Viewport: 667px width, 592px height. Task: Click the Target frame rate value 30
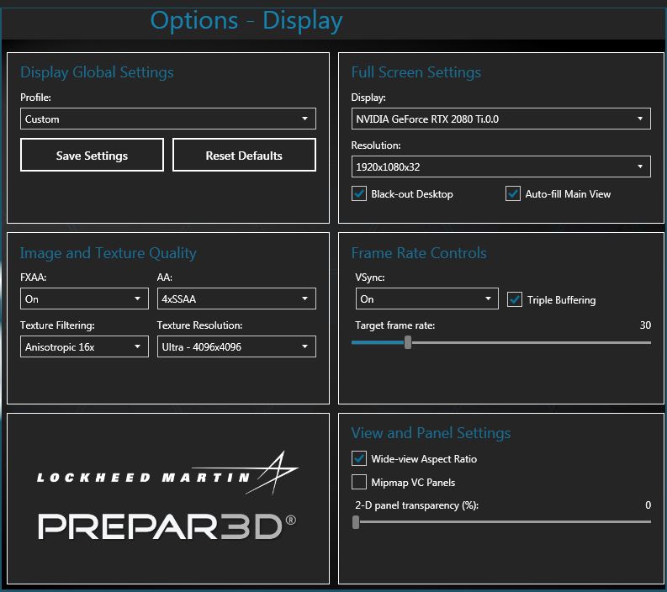(x=645, y=325)
